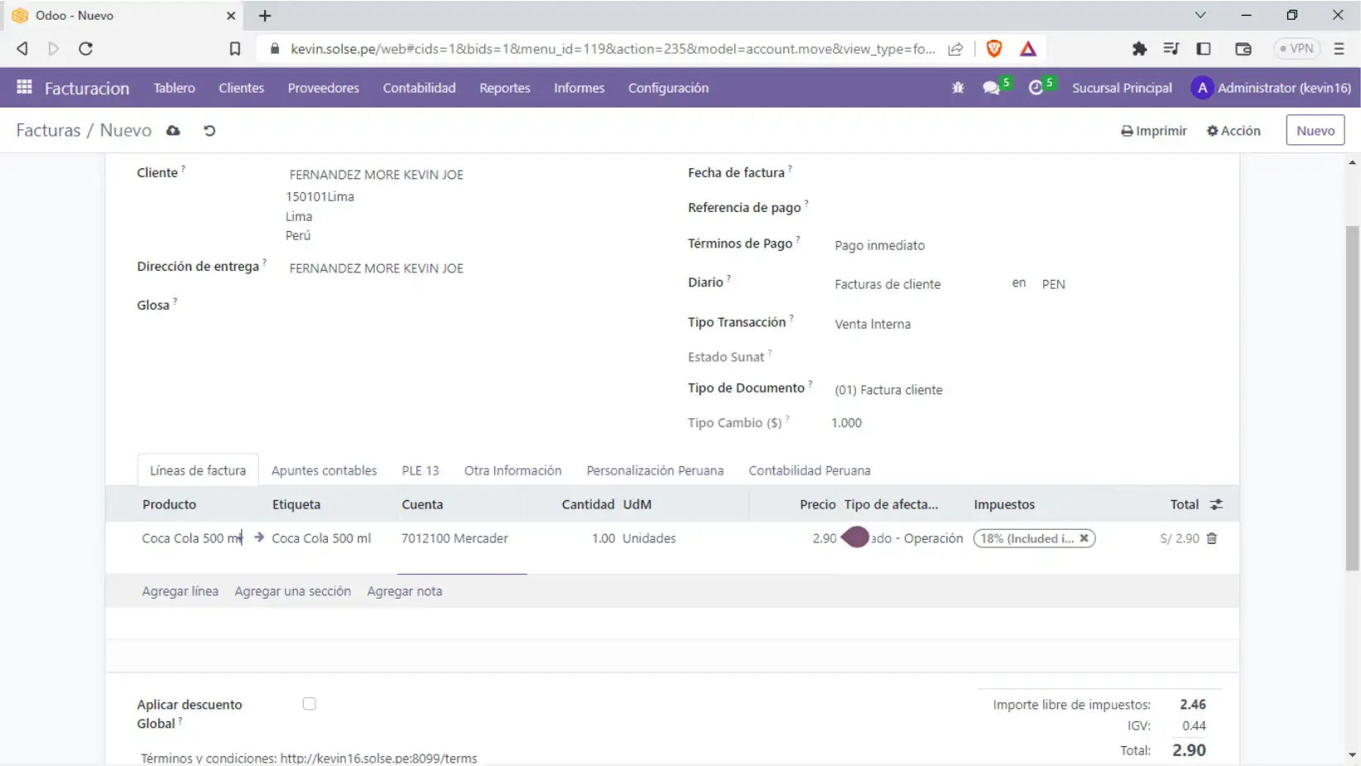Toggle the Brave VPN button

[1296, 49]
